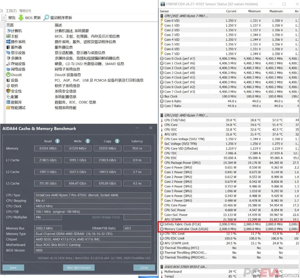Select the DirectX tree item
300x278 pixels.
click(16, 75)
